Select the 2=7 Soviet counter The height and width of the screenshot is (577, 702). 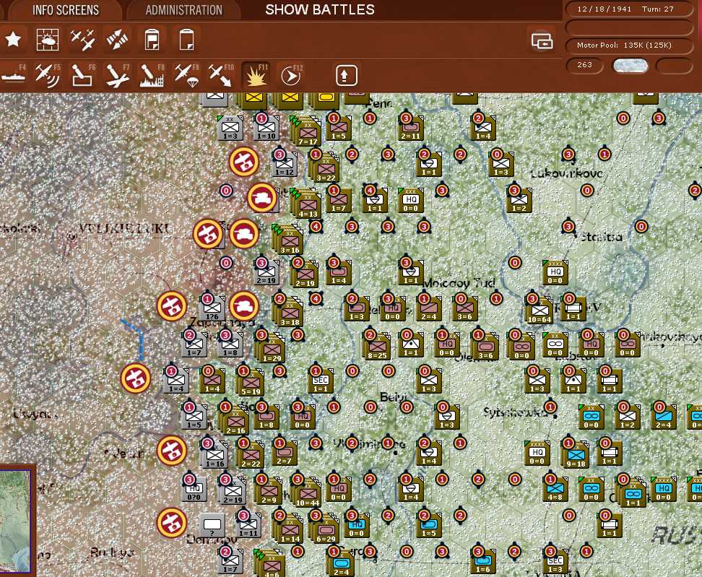285,453
